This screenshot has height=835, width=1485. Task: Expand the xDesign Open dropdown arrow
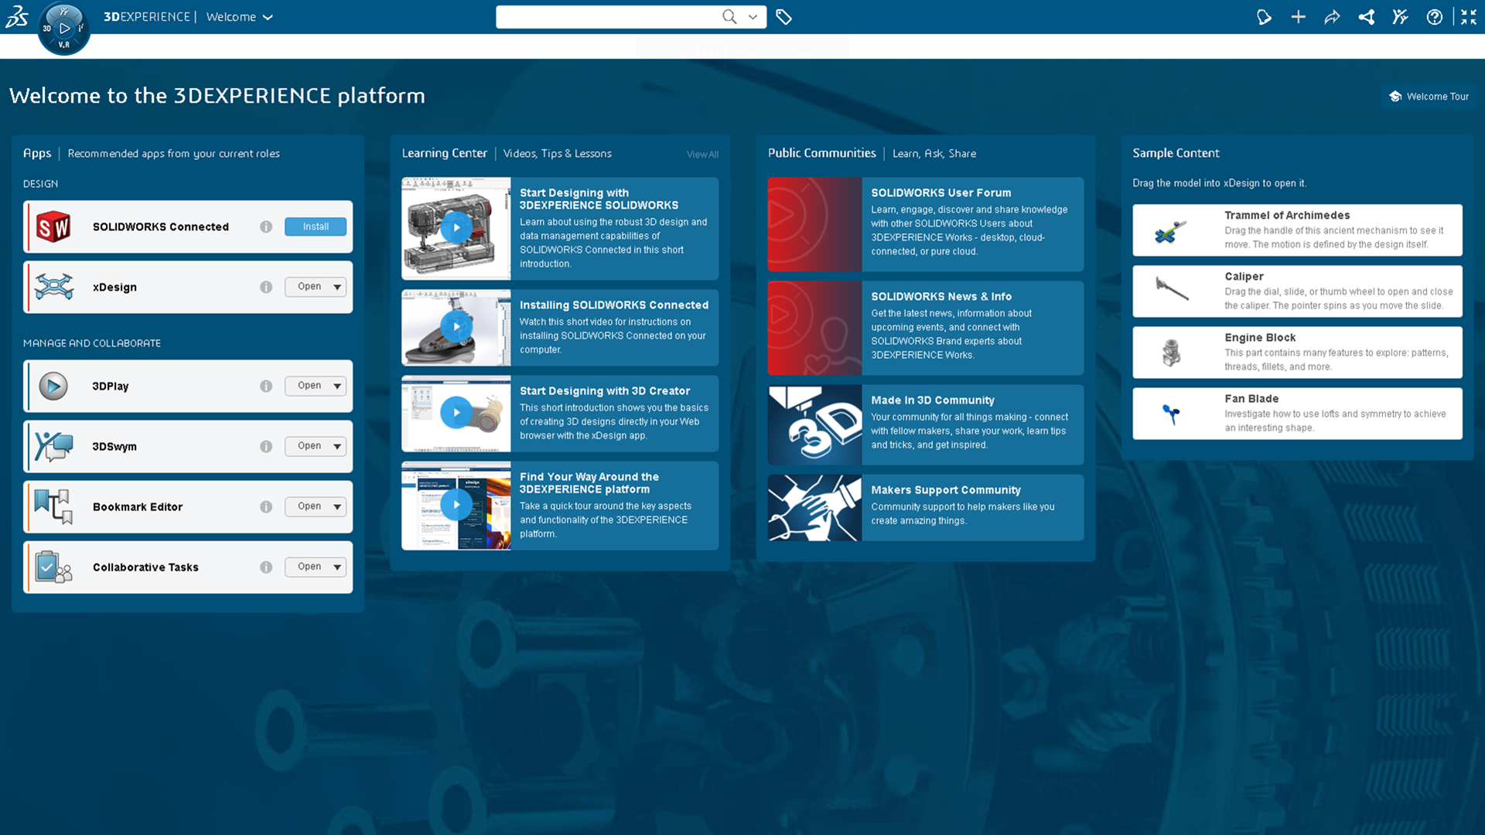tap(337, 287)
